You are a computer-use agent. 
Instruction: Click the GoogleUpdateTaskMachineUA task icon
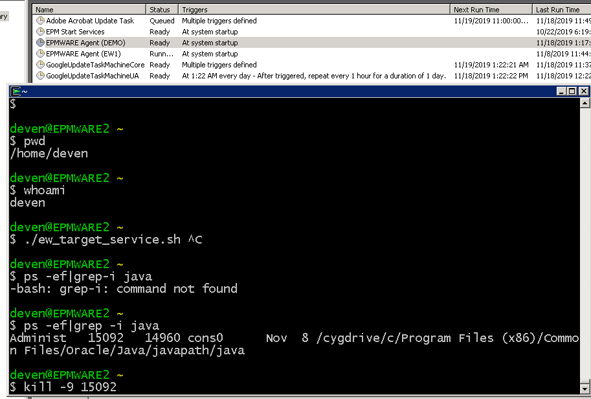click(x=40, y=76)
